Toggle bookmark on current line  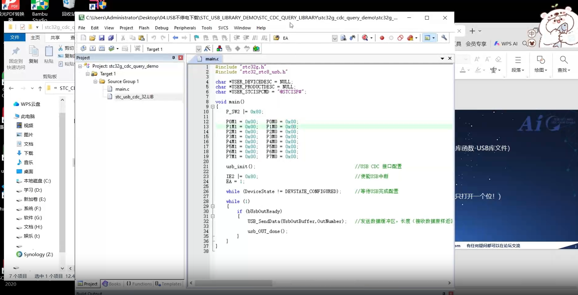197,38
